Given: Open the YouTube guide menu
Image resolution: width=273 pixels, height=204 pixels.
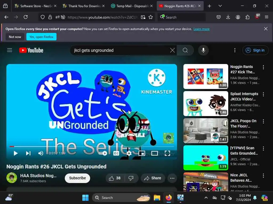Looking at the screenshot, I should click(x=10, y=50).
